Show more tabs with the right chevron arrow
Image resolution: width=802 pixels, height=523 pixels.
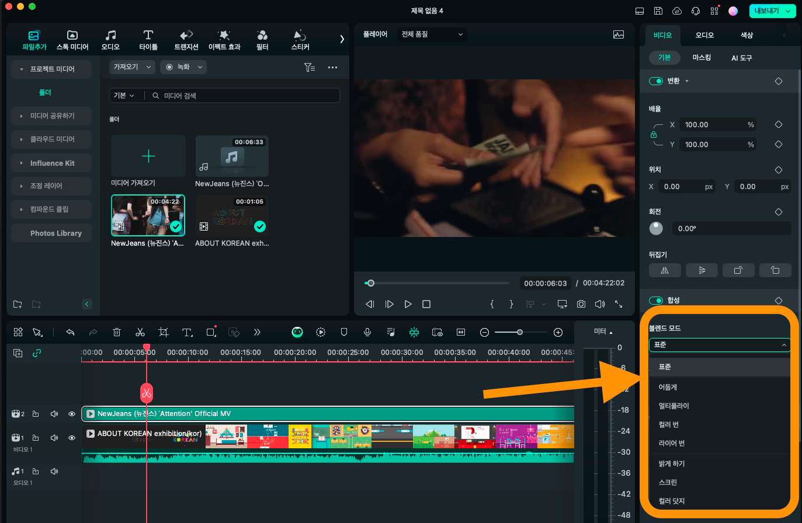coord(342,39)
